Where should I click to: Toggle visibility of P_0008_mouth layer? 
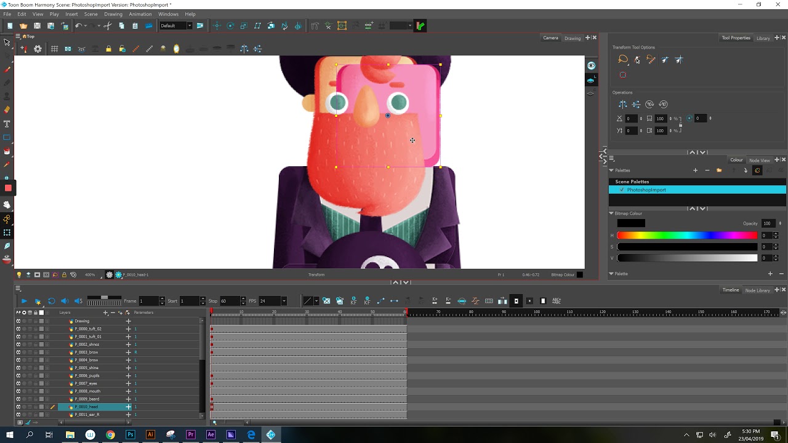(x=18, y=391)
